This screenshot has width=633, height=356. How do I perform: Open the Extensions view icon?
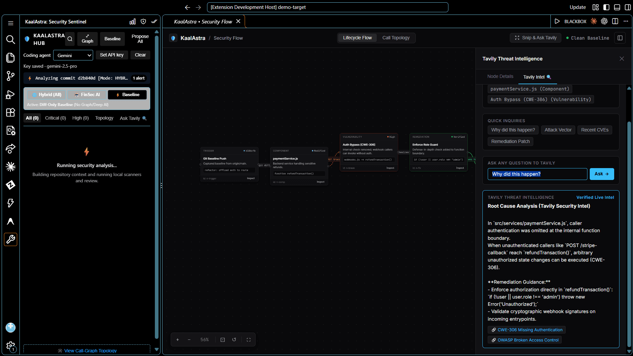(x=11, y=112)
